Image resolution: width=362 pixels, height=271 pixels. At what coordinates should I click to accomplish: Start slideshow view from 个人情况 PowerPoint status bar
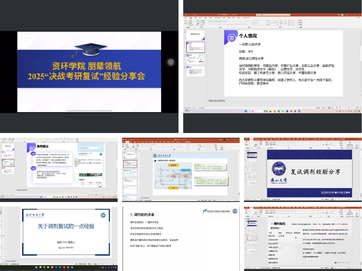tap(340, 108)
